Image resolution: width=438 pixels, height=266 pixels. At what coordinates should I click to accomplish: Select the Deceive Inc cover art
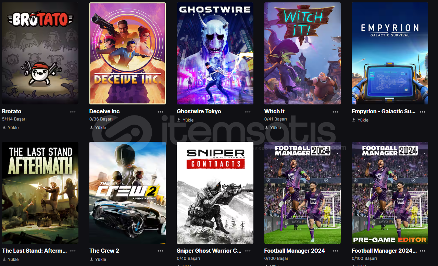pos(127,53)
